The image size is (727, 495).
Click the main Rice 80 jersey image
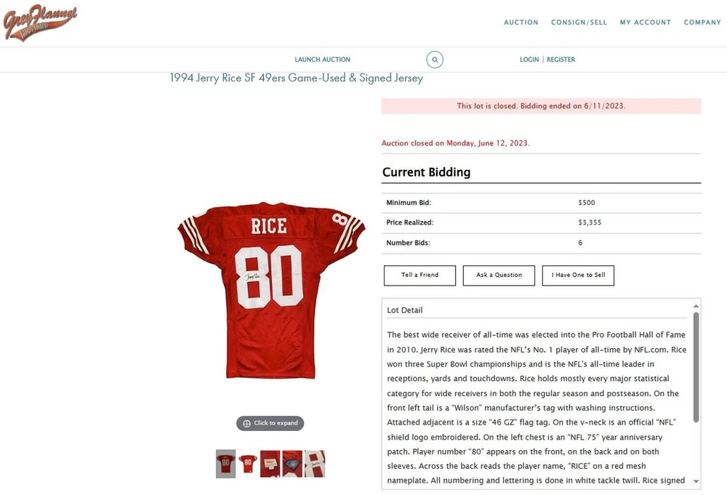pos(270,291)
